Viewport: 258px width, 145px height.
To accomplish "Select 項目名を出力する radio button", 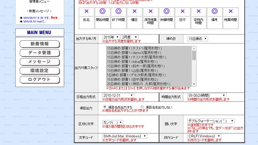I will [105, 107].
